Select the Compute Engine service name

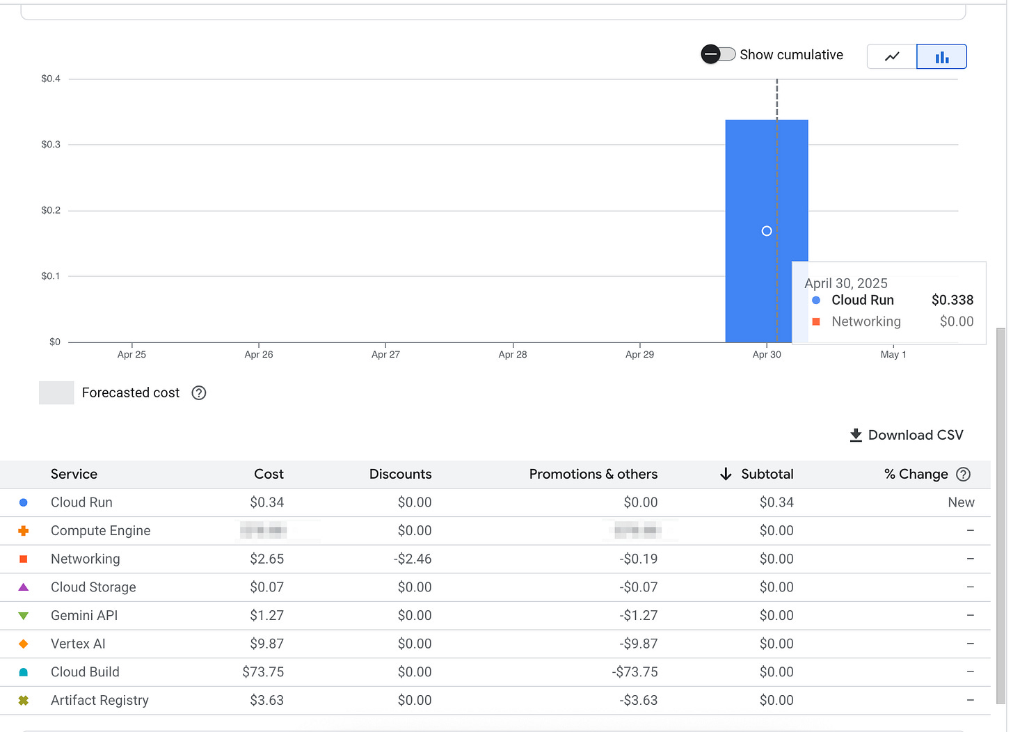(100, 531)
